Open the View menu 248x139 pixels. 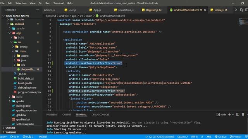(33, 3)
